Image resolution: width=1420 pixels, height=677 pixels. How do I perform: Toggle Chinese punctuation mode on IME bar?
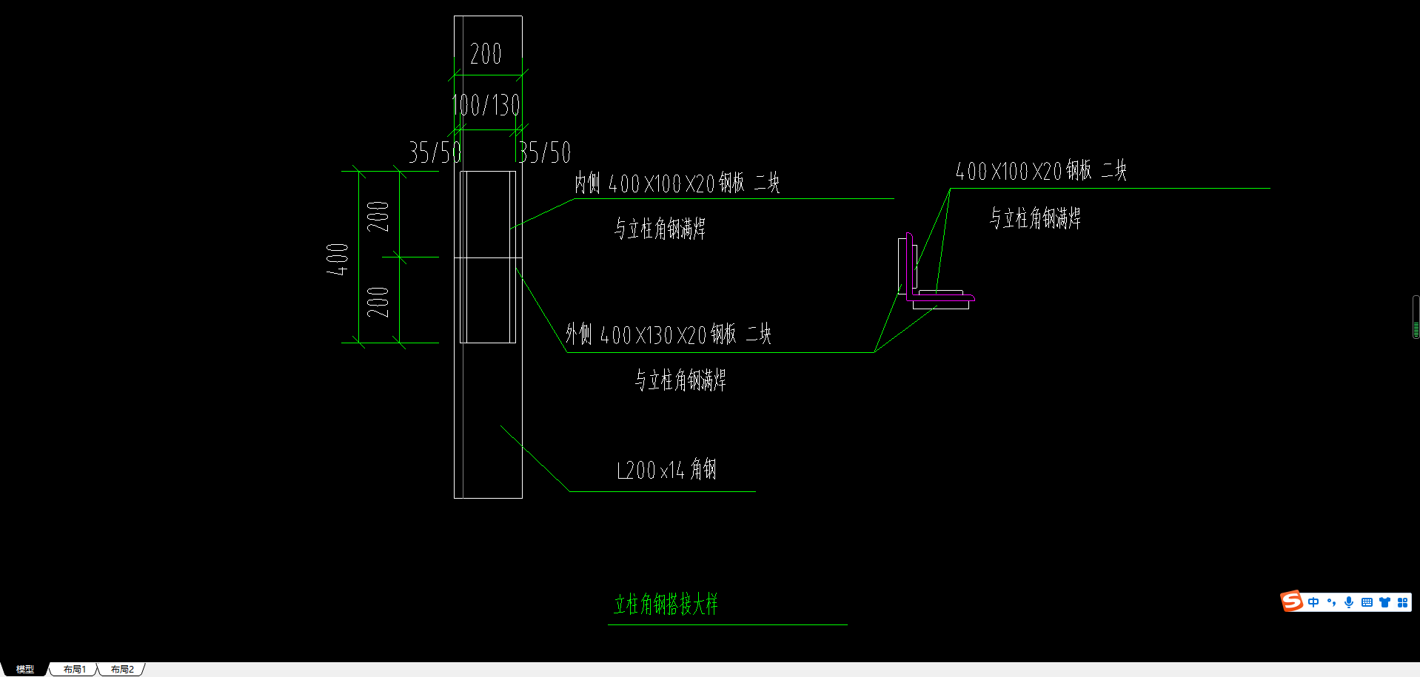[1331, 602]
